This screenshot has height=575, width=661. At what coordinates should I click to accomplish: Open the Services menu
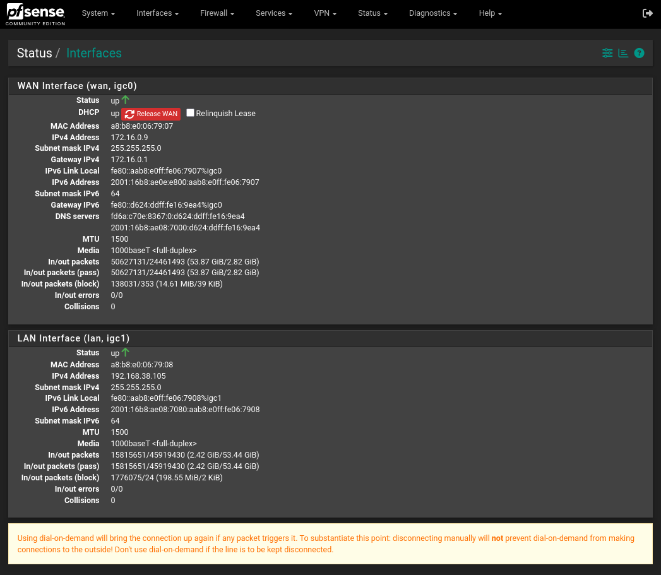(x=273, y=13)
